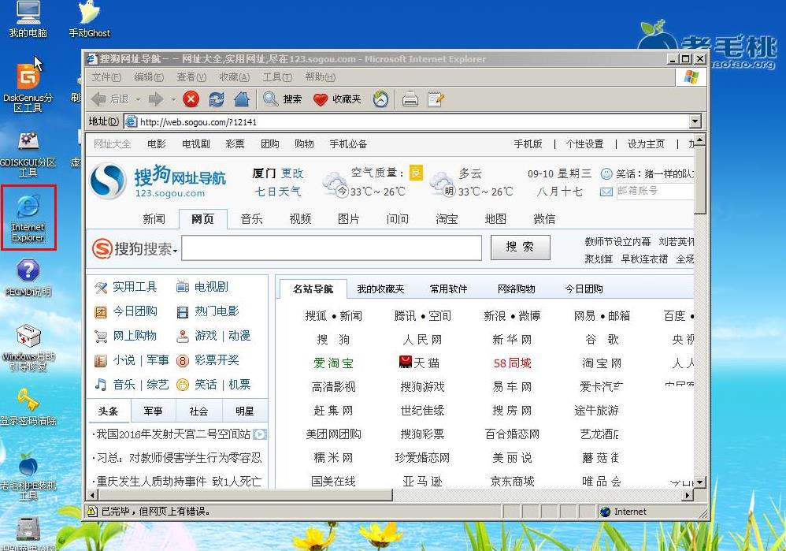Click the Print icon on the toolbar
Screen dimensions: 786x551
point(409,99)
